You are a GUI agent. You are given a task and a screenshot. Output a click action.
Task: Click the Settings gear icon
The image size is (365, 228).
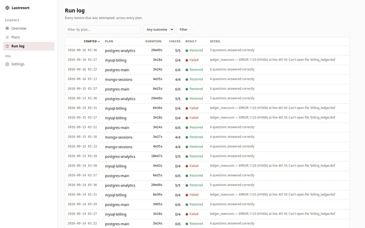(x=7, y=64)
